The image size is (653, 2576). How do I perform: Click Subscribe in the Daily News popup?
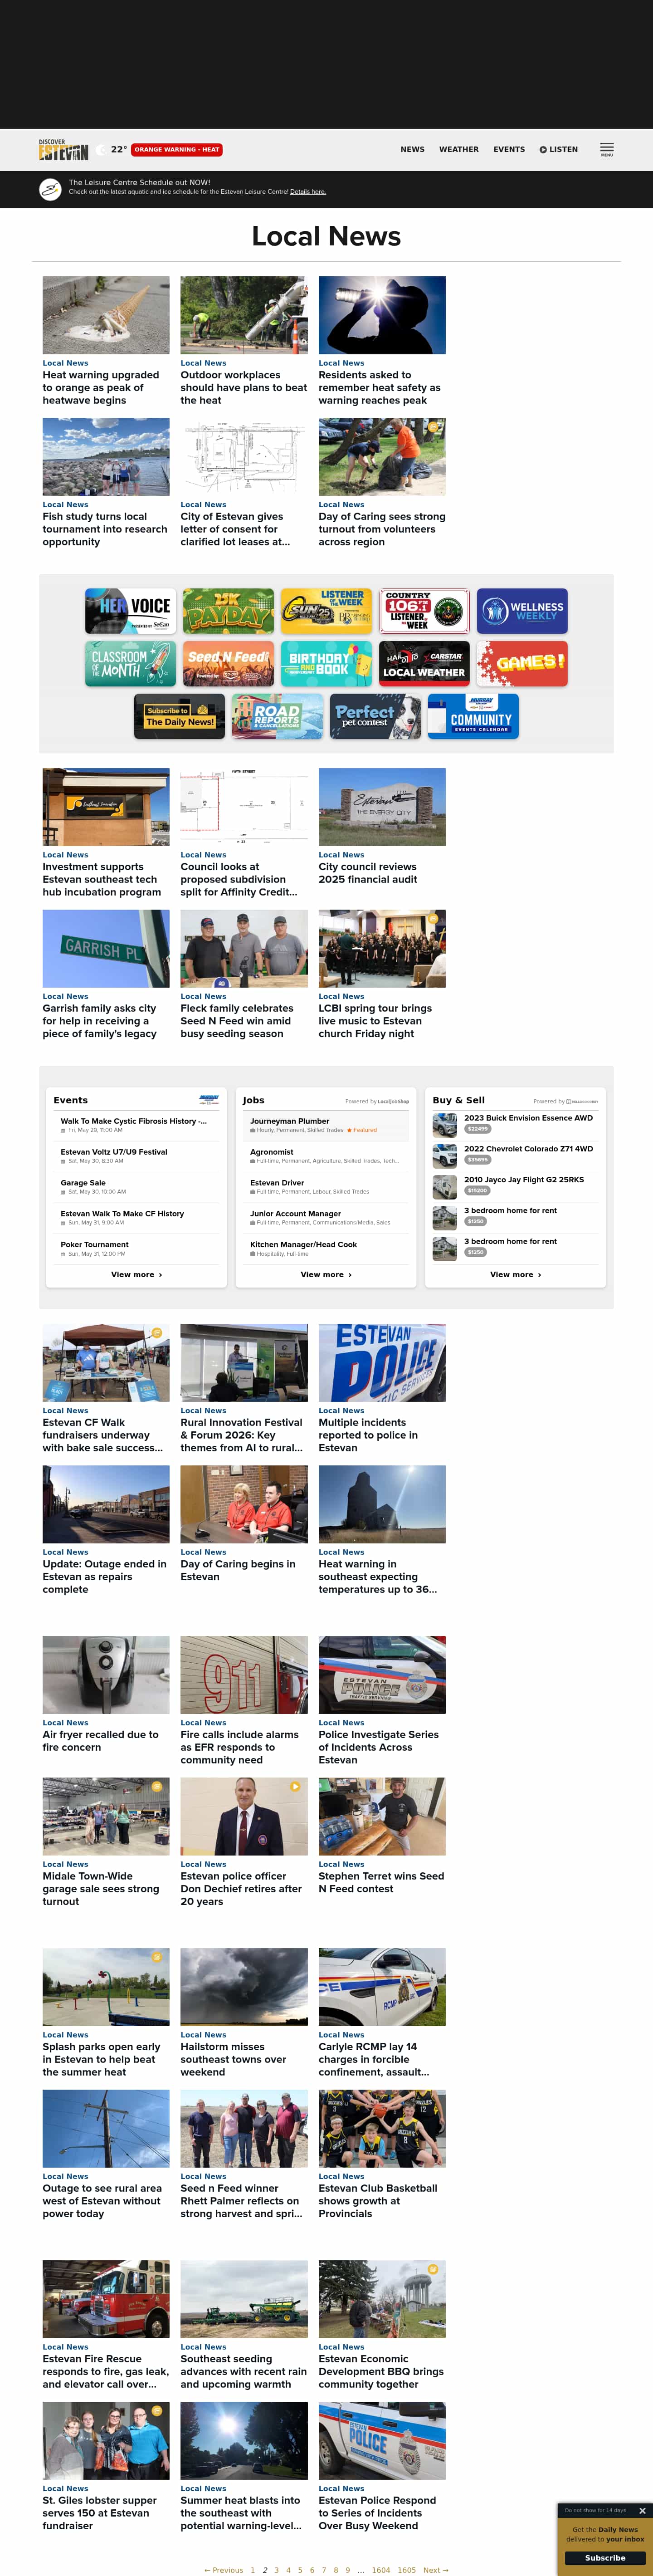tap(605, 2558)
